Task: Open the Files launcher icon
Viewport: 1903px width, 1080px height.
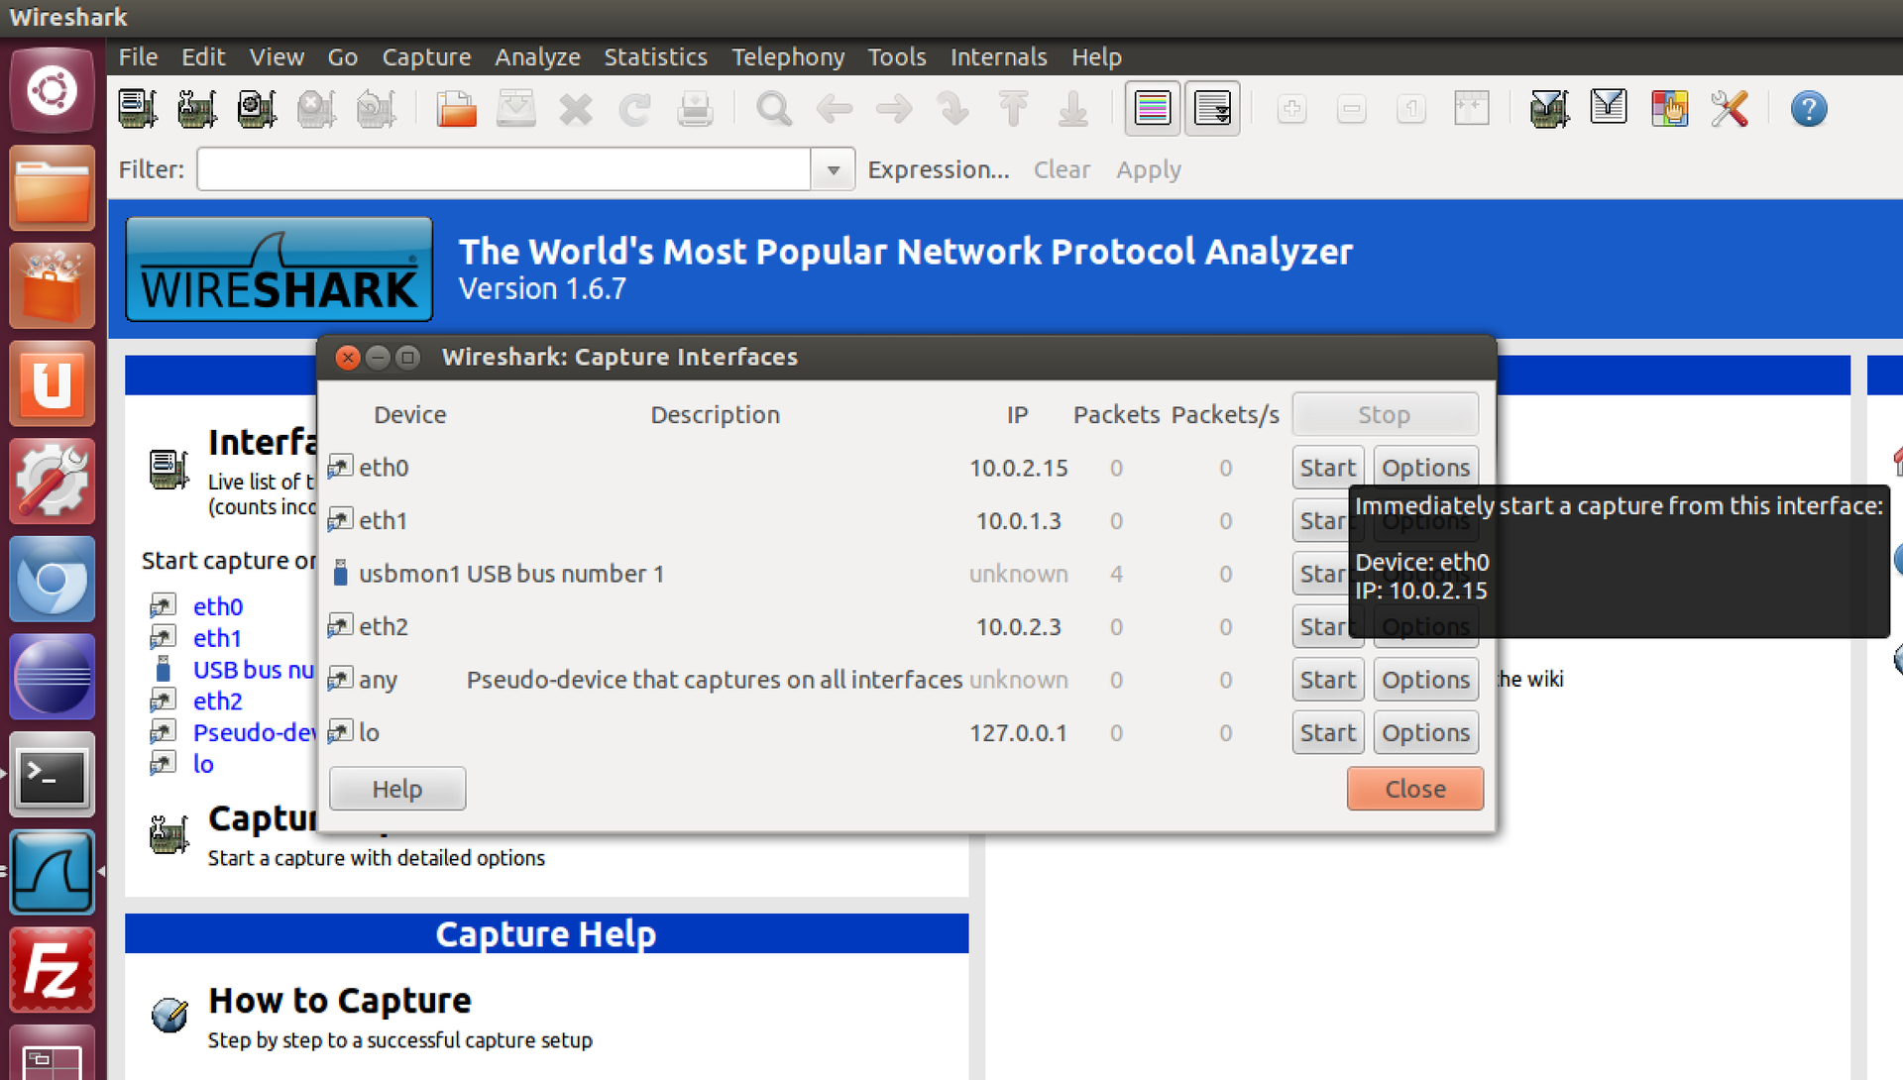Action: click(52, 188)
